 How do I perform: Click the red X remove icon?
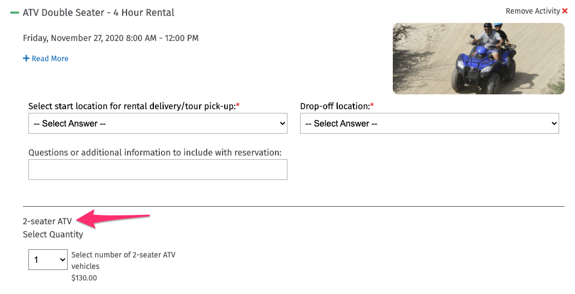[x=565, y=11]
